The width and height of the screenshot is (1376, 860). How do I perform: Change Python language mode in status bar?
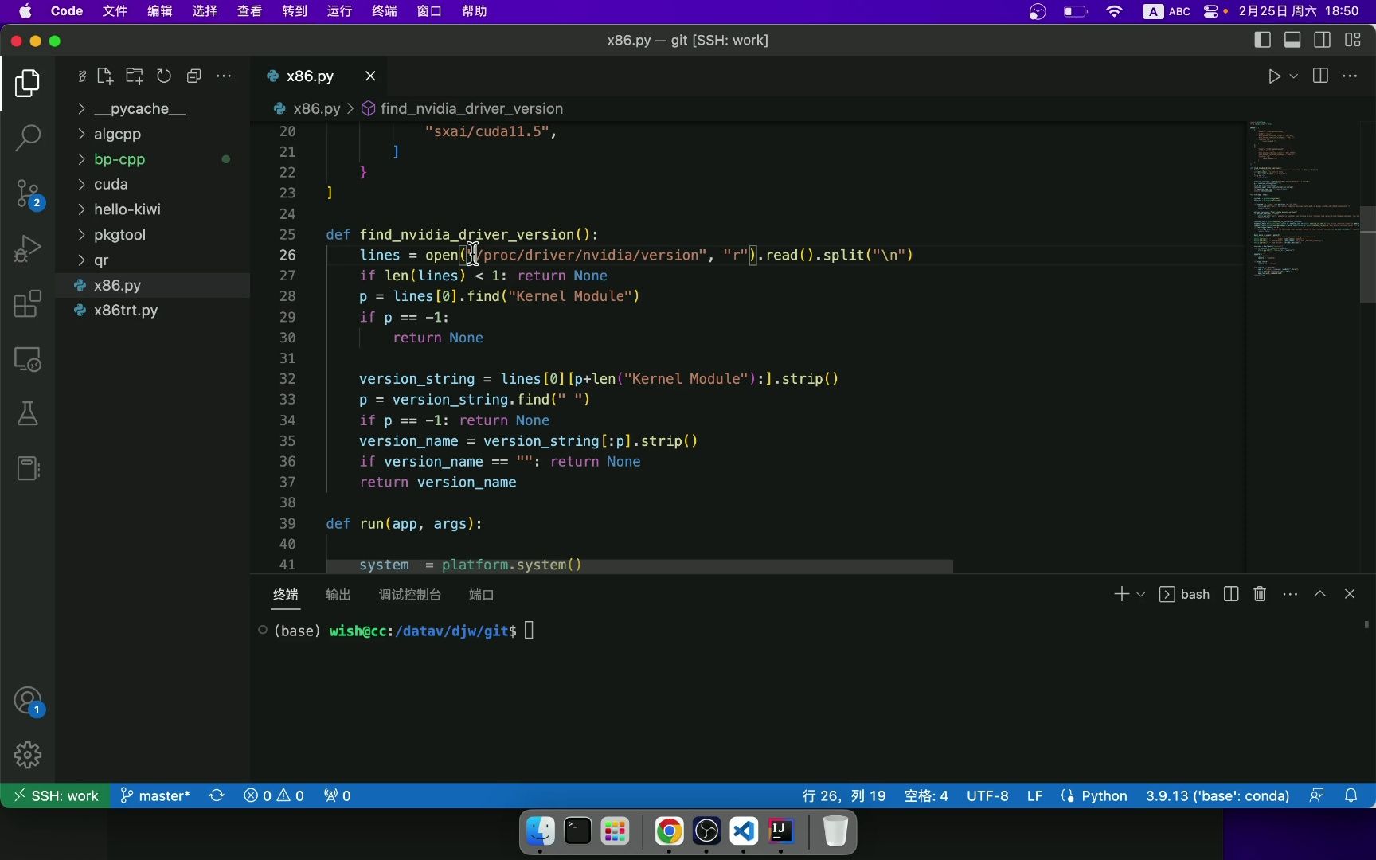click(1104, 795)
